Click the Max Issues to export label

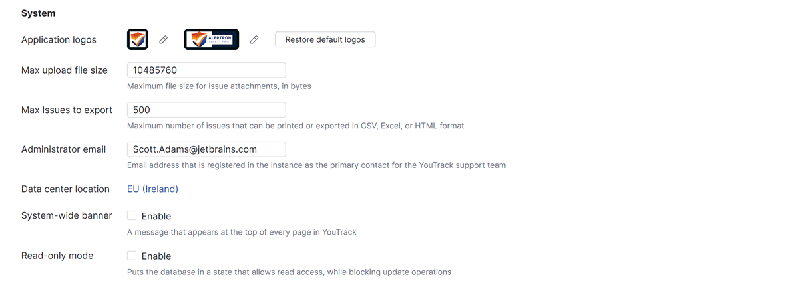pyautogui.click(x=67, y=110)
